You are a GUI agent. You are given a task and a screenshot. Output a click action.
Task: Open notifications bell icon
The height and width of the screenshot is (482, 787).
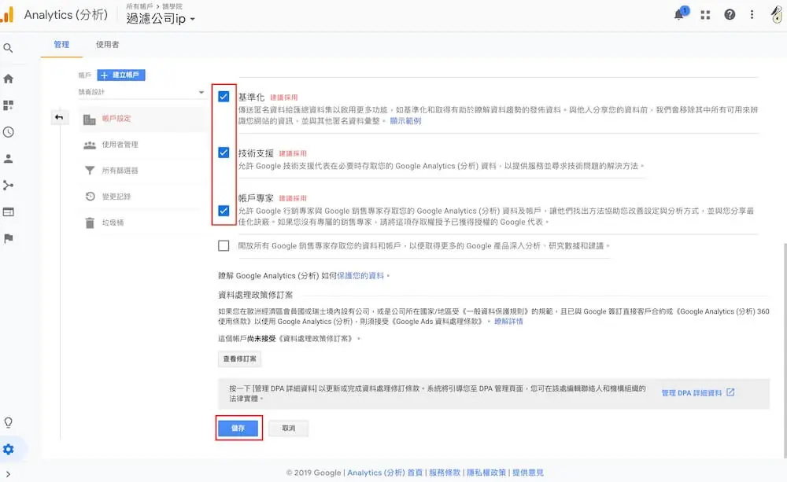(x=679, y=14)
